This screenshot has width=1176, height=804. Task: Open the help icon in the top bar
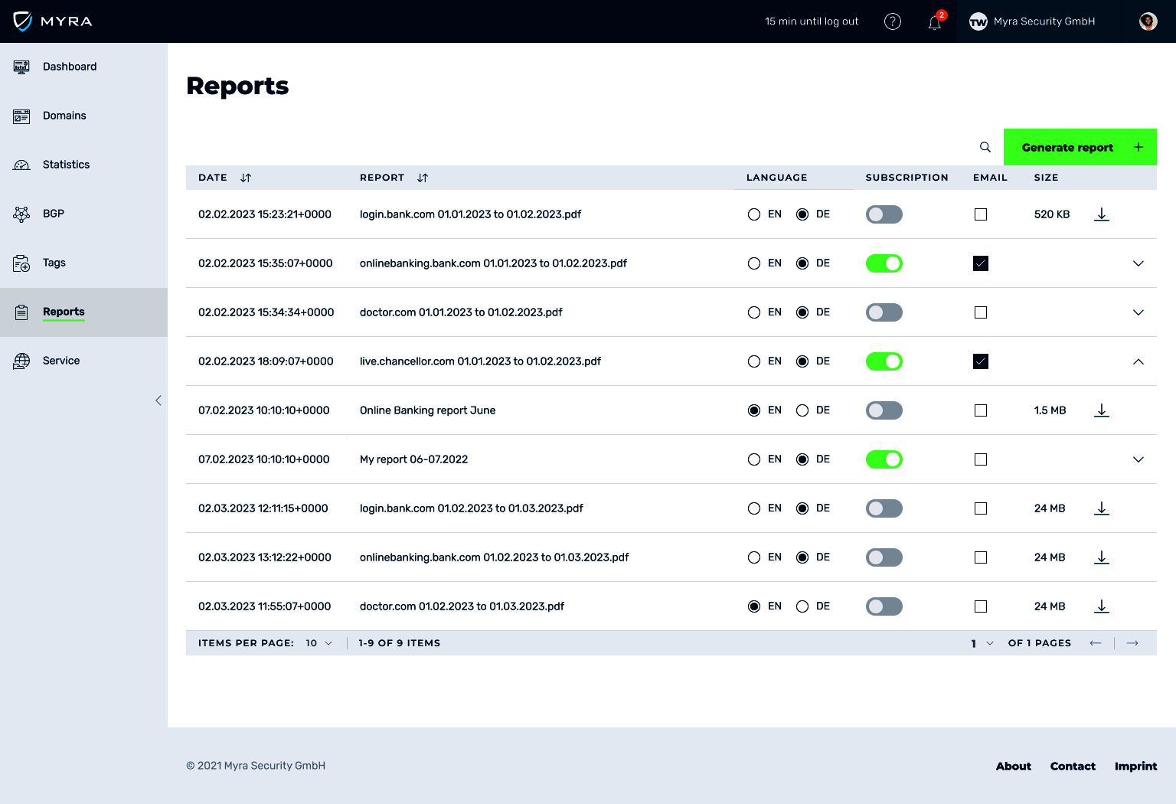tap(893, 21)
